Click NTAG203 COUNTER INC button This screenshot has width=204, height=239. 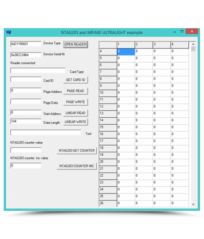(77, 166)
